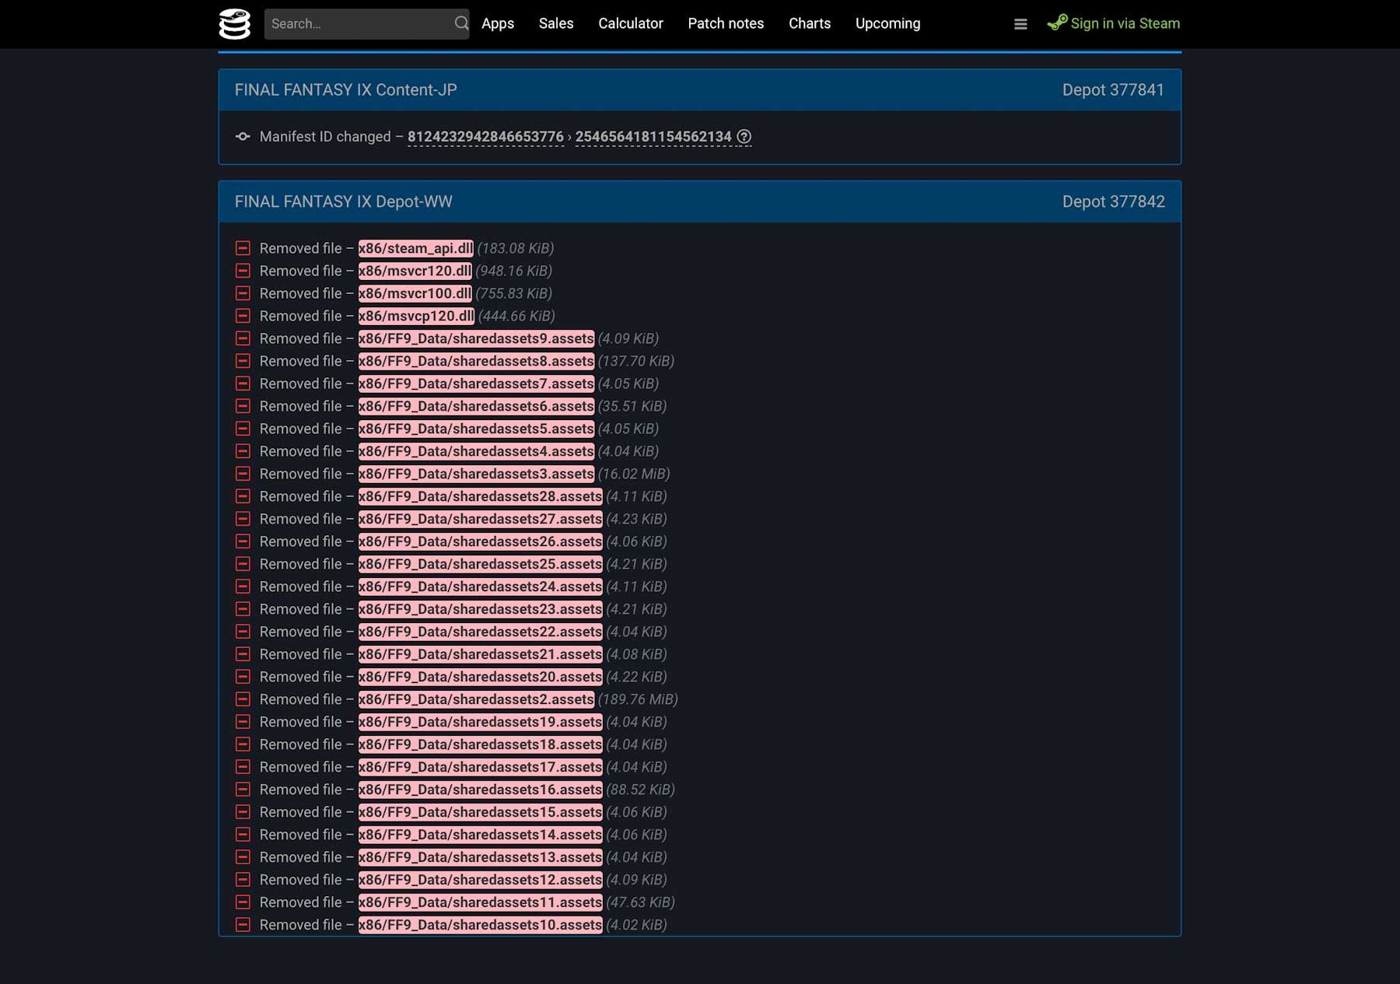Image resolution: width=1400 pixels, height=984 pixels.
Task: Click removed icon beside steam_api.dll
Action: pyautogui.click(x=243, y=248)
